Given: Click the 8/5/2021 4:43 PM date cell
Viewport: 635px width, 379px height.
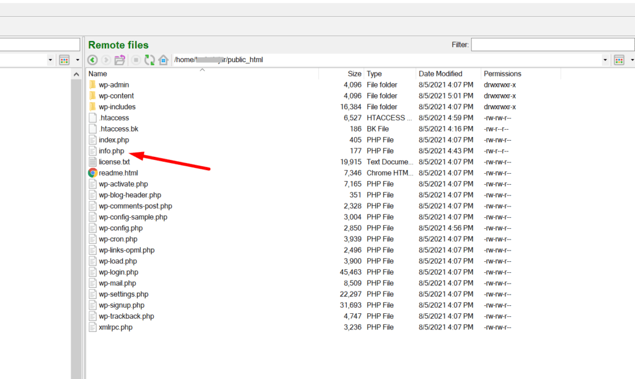Looking at the screenshot, I should pos(446,151).
